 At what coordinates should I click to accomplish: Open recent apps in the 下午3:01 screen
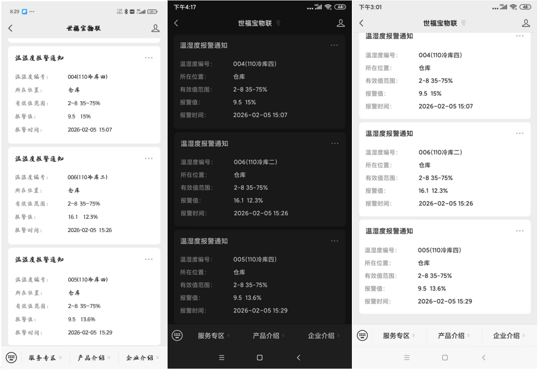click(x=407, y=358)
